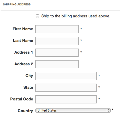120x119 pixels.
Task: Focus the First Name input field
Action: (57, 29)
